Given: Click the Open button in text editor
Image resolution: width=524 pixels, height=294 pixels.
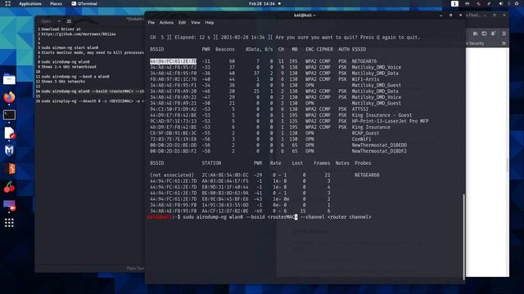Looking at the screenshot, I should click(46, 21).
